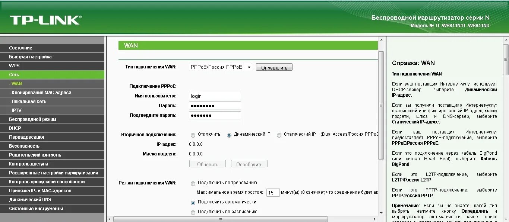509x222 pixels.
Task: Click the Маска подсети value 0.0.0.0
Action: (196, 154)
